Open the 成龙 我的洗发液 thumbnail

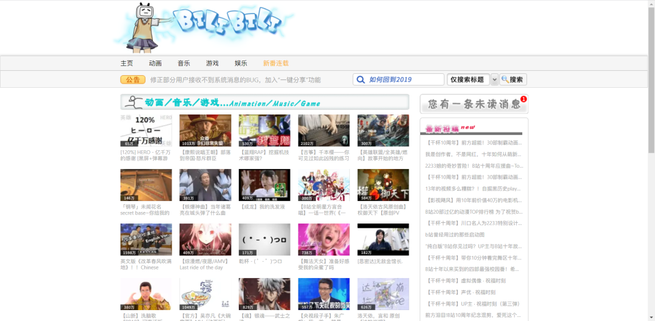264,185
